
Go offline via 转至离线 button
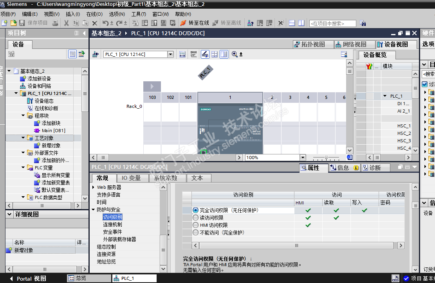(x=227, y=23)
